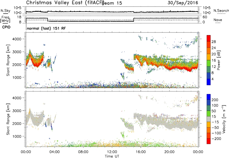Click the '20:00' time axis tick label
The image size is (229, 158).
coord(169,152)
